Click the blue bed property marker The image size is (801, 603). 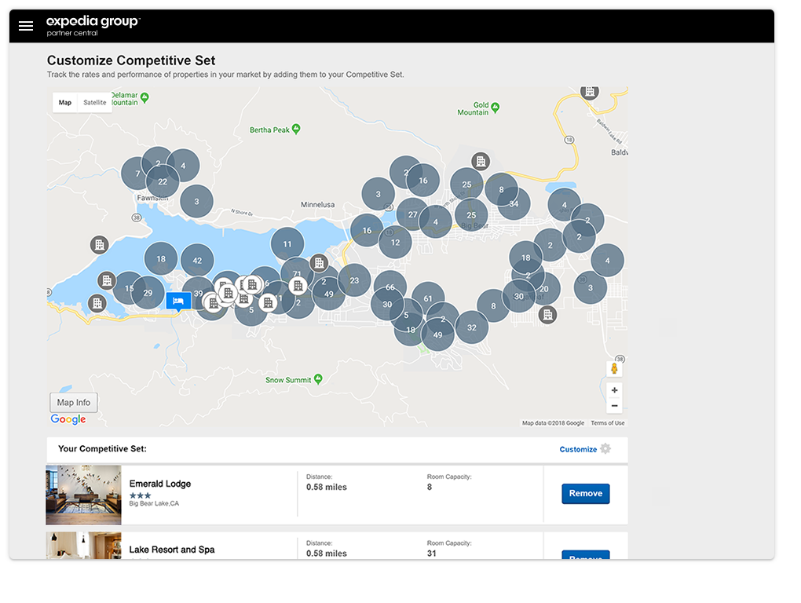(178, 301)
